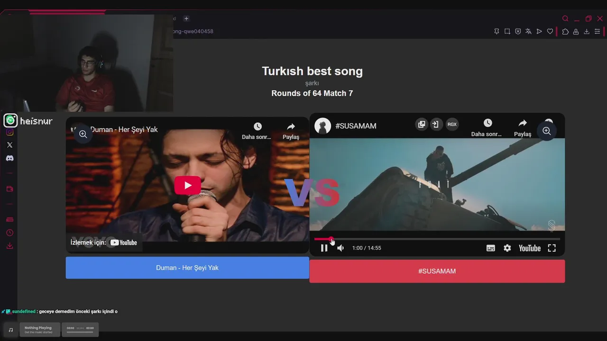This screenshot has width=607, height=341.
Task: Click the translate page icon
Action: pos(528,31)
